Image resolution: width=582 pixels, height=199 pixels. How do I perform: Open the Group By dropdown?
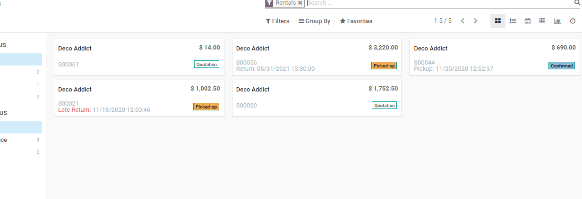(x=314, y=21)
